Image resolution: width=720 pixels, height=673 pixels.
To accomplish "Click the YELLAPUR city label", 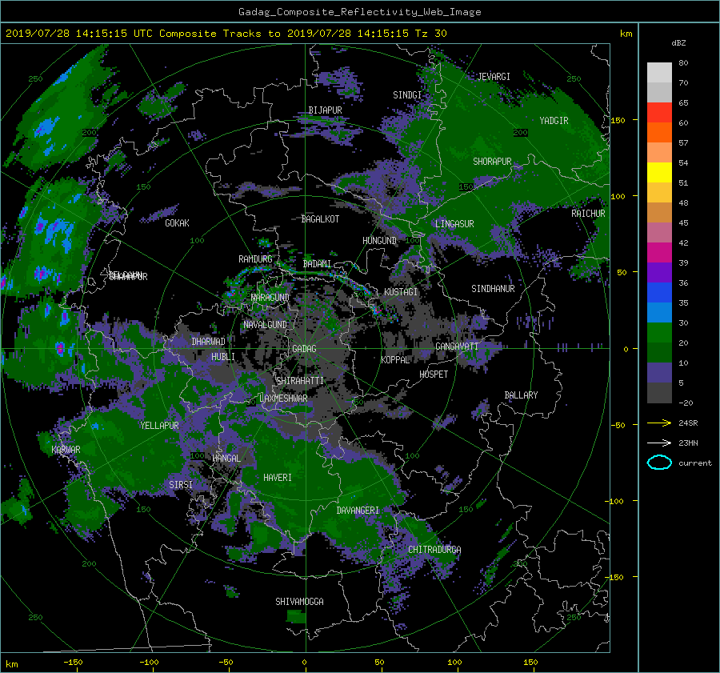I will tap(159, 426).
